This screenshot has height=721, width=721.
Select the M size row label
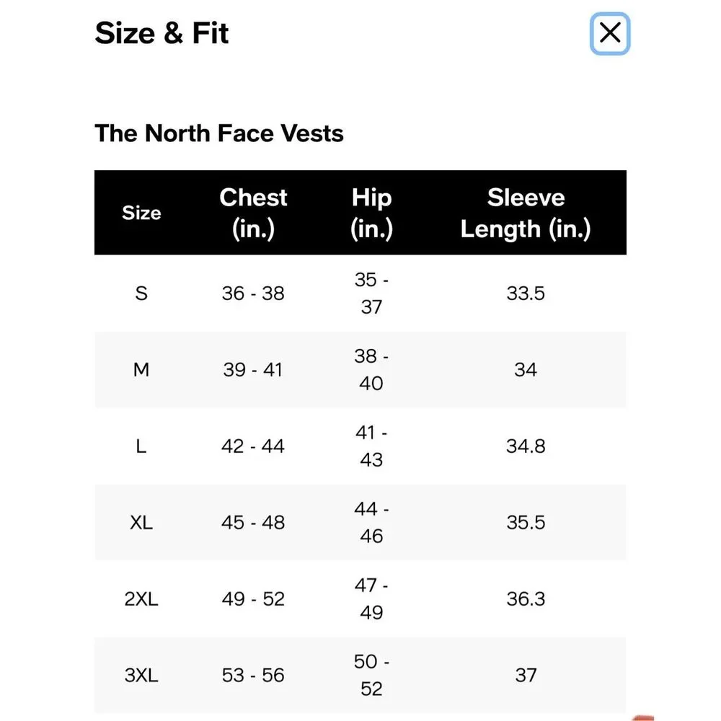141,370
